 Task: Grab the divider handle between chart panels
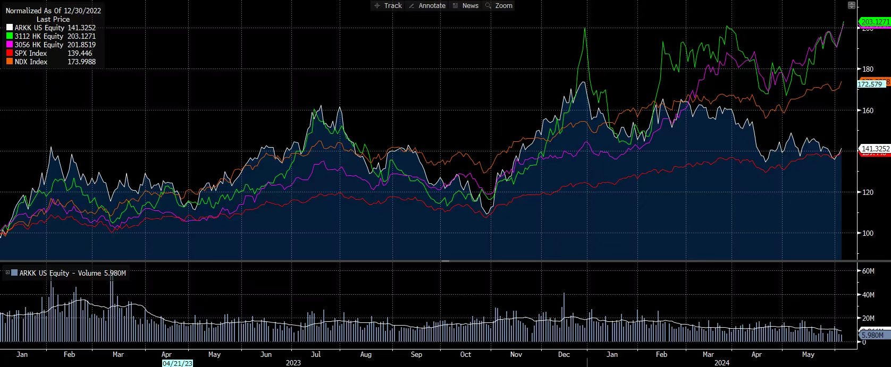(x=445, y=261)
